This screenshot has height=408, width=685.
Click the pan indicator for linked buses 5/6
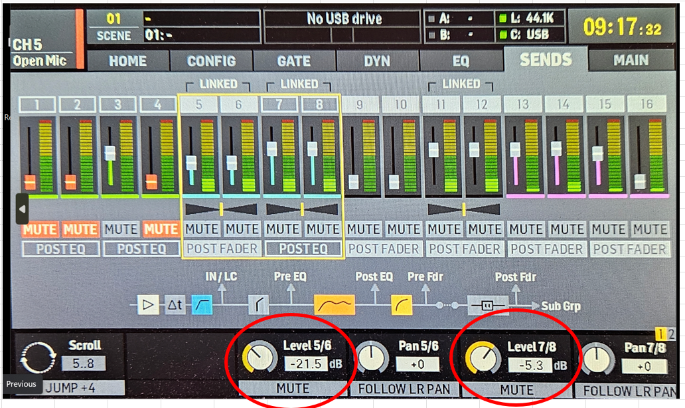coord(221,209)
